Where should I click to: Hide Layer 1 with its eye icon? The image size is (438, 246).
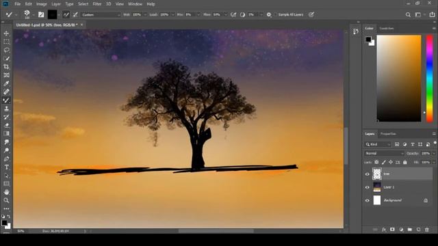(368, 187)
